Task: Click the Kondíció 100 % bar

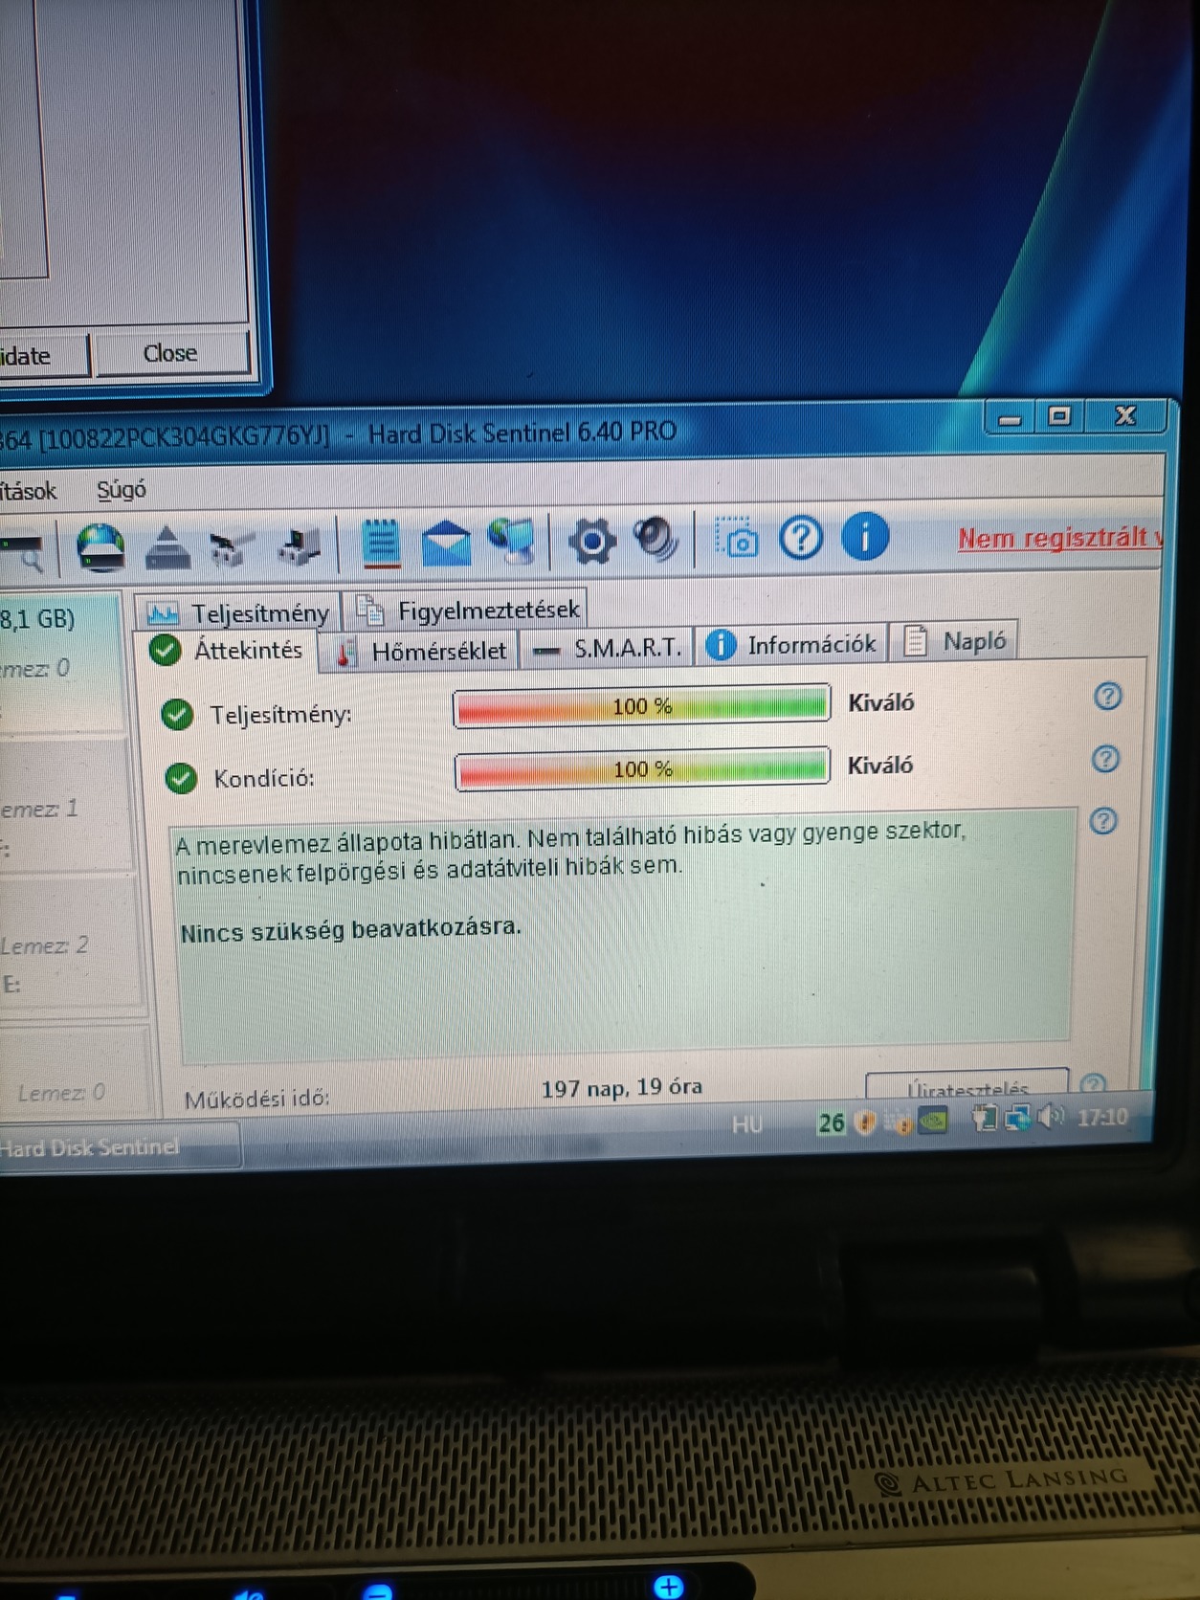Action: pos(642,769)
